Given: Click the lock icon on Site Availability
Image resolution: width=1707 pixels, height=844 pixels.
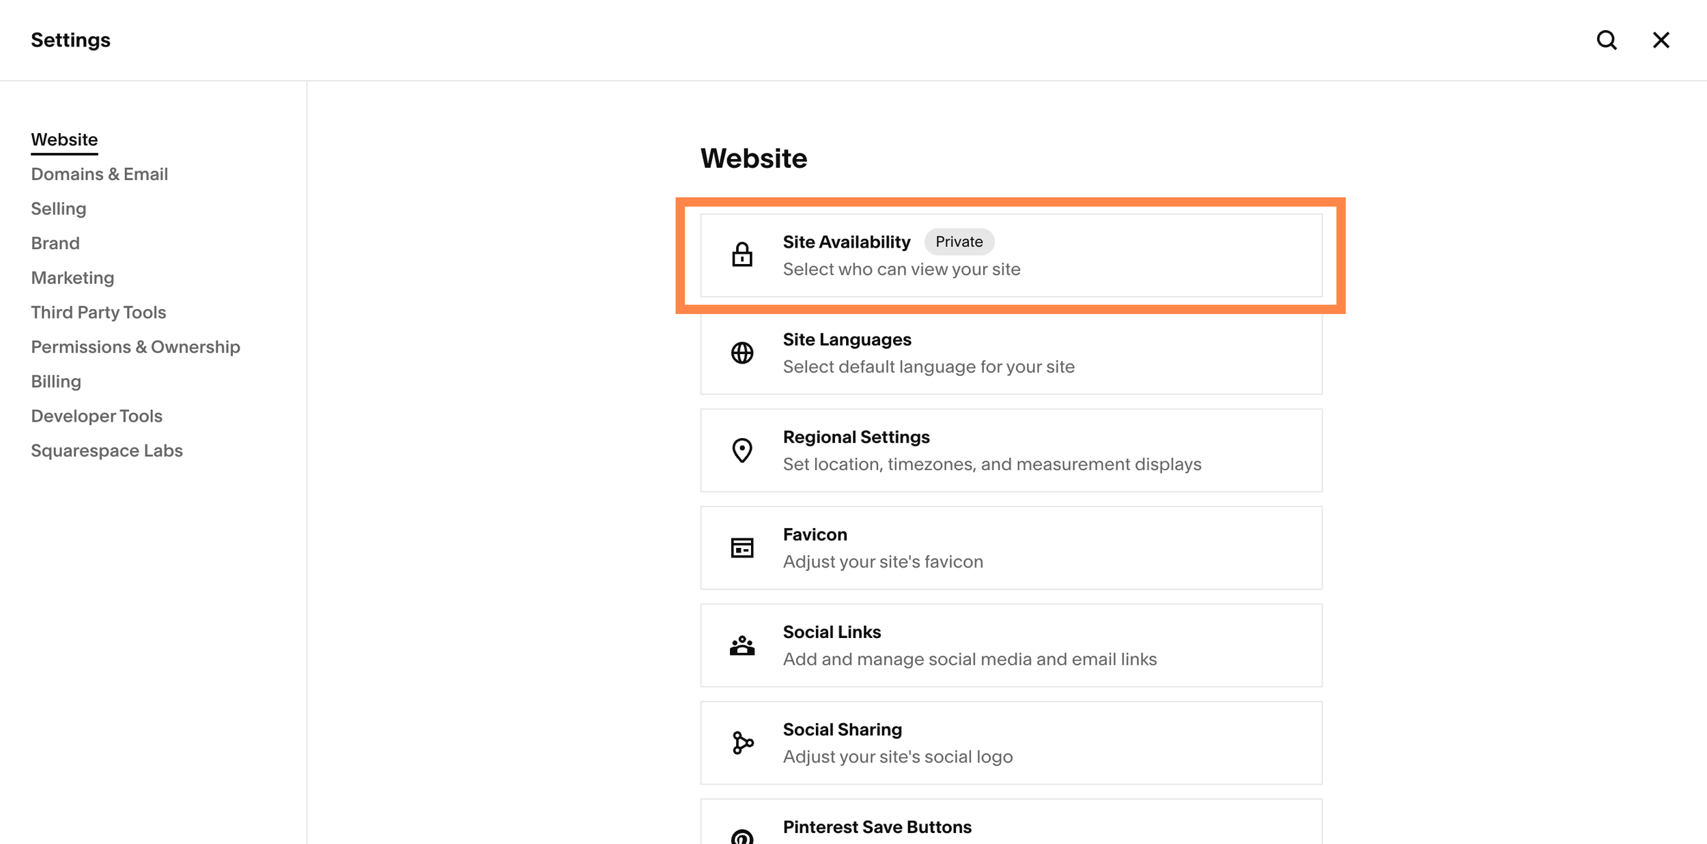Looking at the screenshot, I should pos(742,255).
